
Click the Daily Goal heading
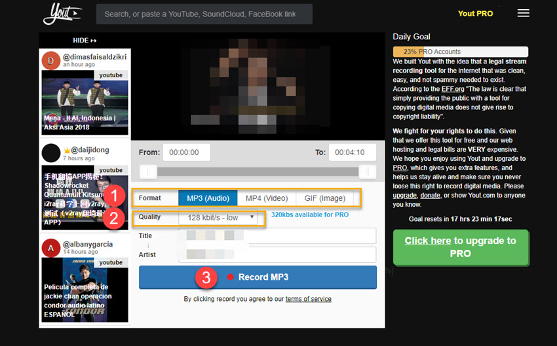click(412, 37)
